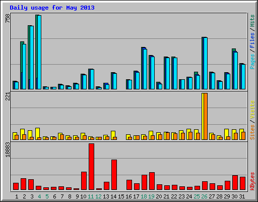Select the day 14 red KBytes bar
This screenshot has width=258, height=202.
[114, 175]
